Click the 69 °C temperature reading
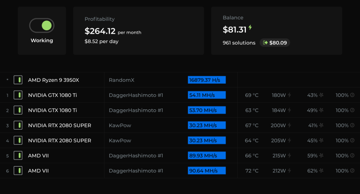This screenshot has height=194, width=360. coord(252,95)
